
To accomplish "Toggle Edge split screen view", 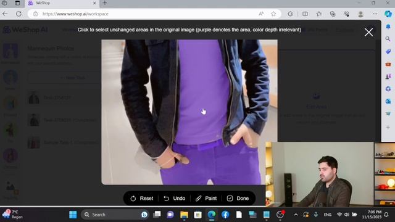I will 305,14.
